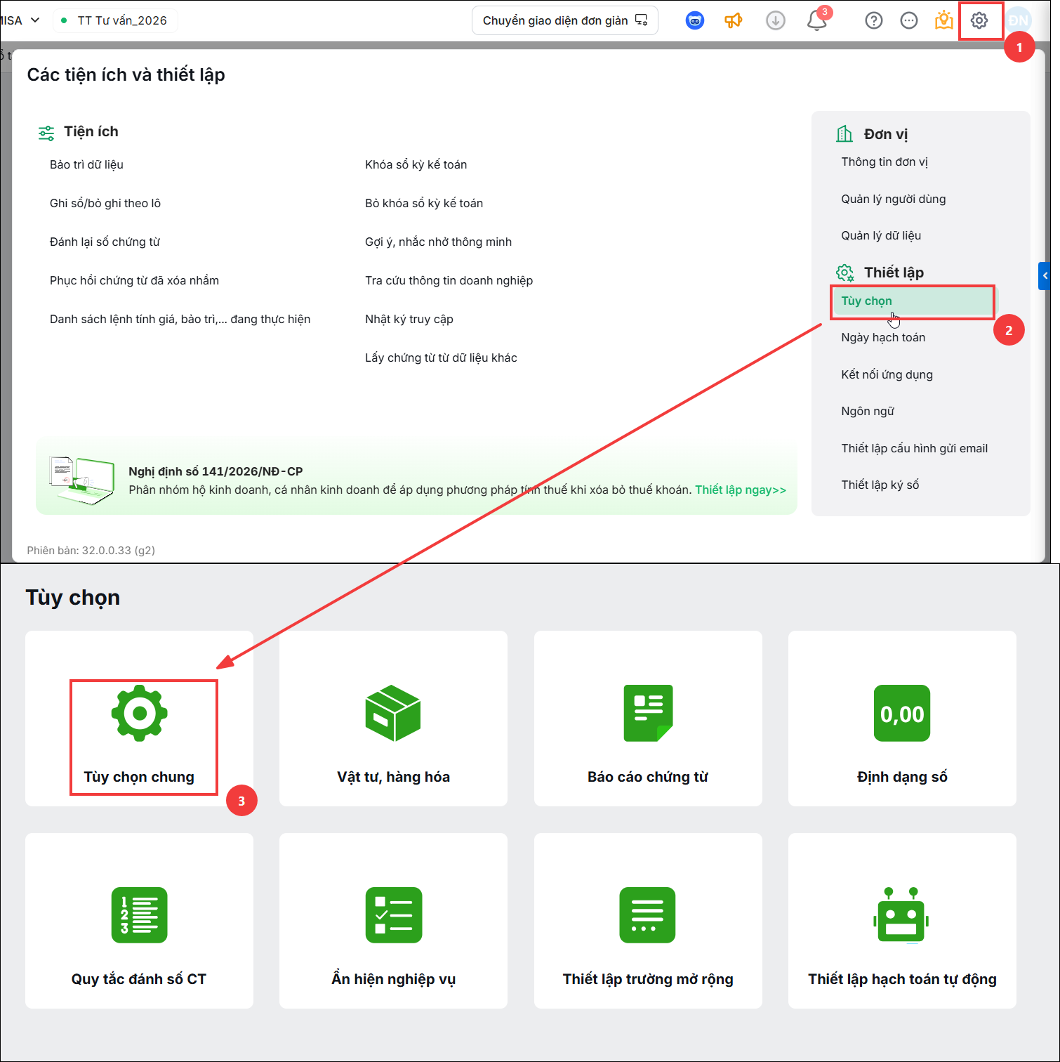Image resolution: width=1060 pixels, height=1062 pixels.
Task: Click Khóa sổ kỳ kế toán
Action: 416,164
